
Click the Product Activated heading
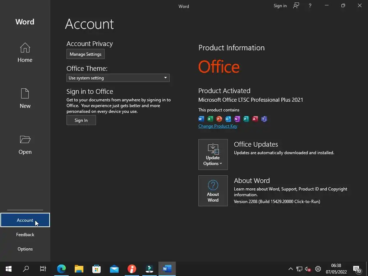click(x=224, y=91)
